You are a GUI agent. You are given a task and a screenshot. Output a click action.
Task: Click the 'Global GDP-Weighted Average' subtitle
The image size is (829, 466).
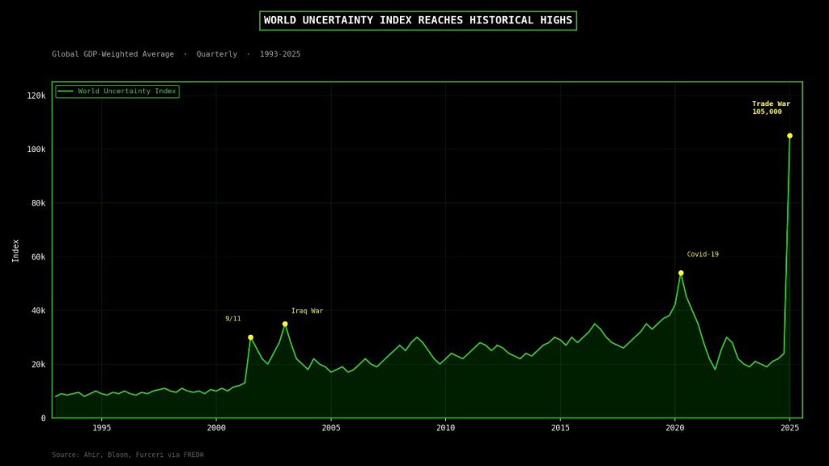113,54
